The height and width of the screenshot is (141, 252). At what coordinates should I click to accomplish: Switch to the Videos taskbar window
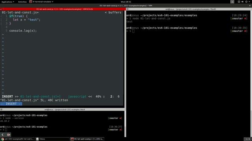click(x=52, y=139)
